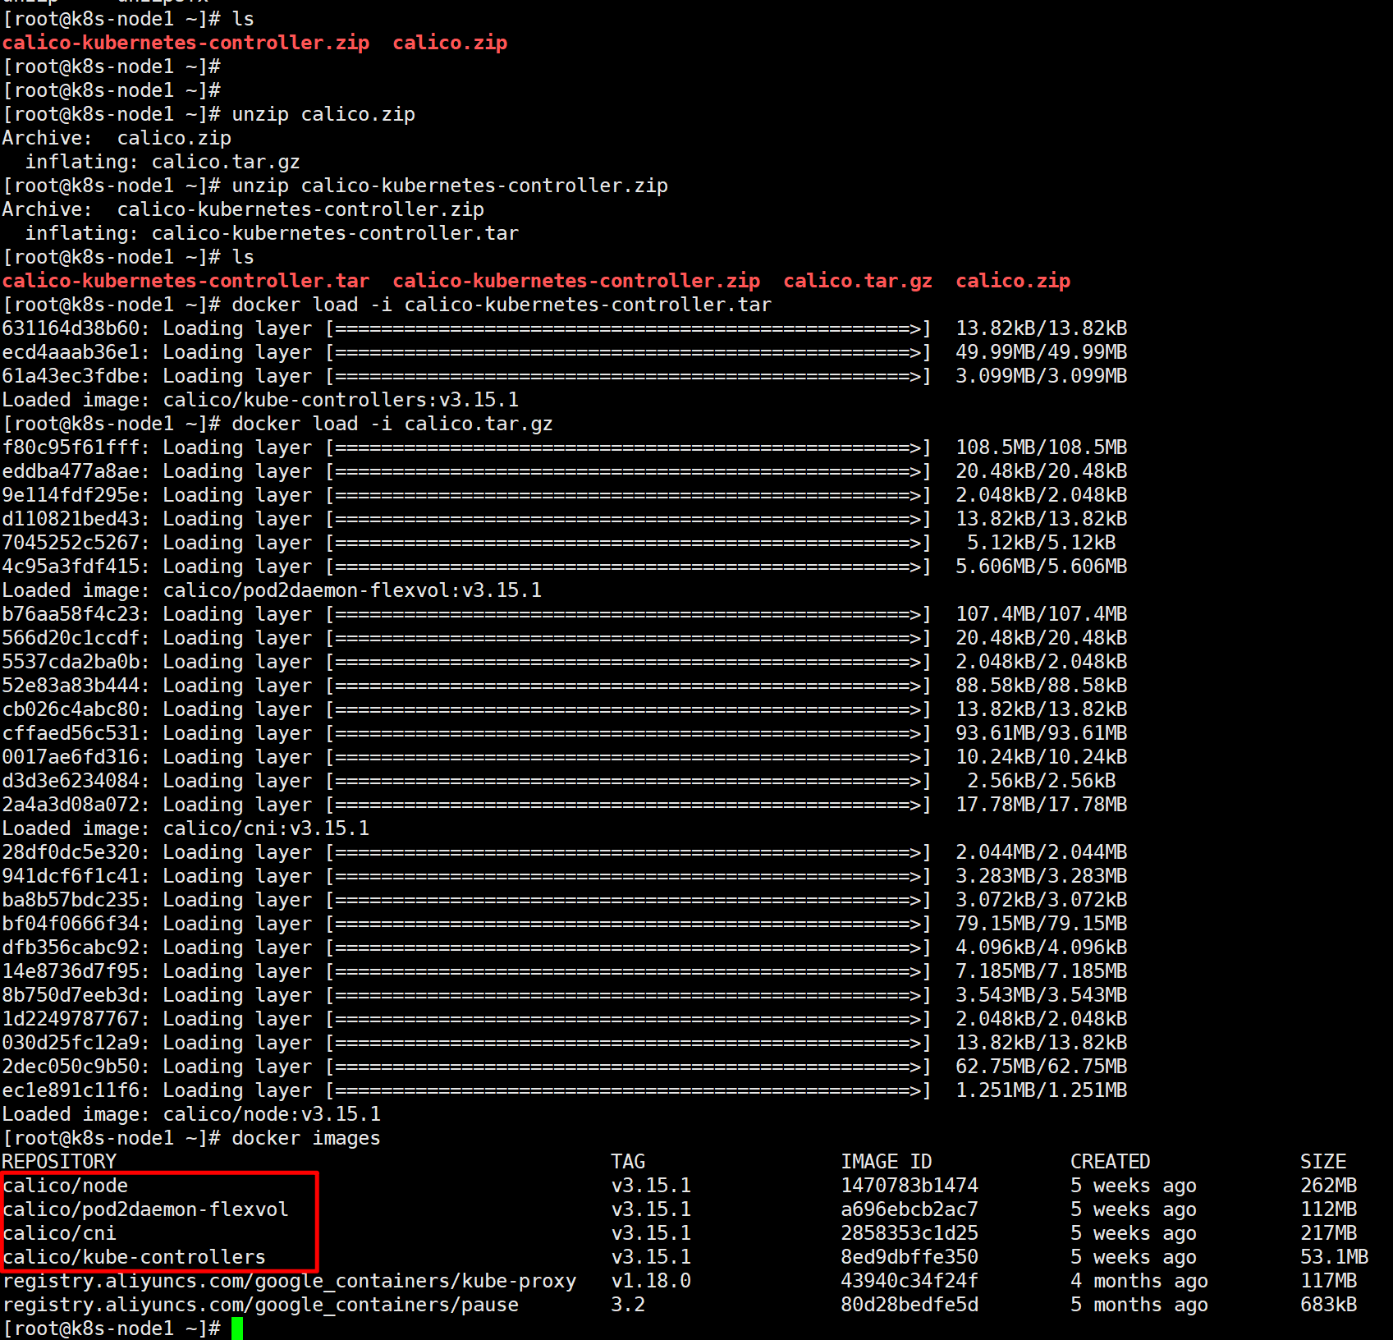
Task: Click layer size 5.606MB/5.606MB
Action: click(1042, 567)
